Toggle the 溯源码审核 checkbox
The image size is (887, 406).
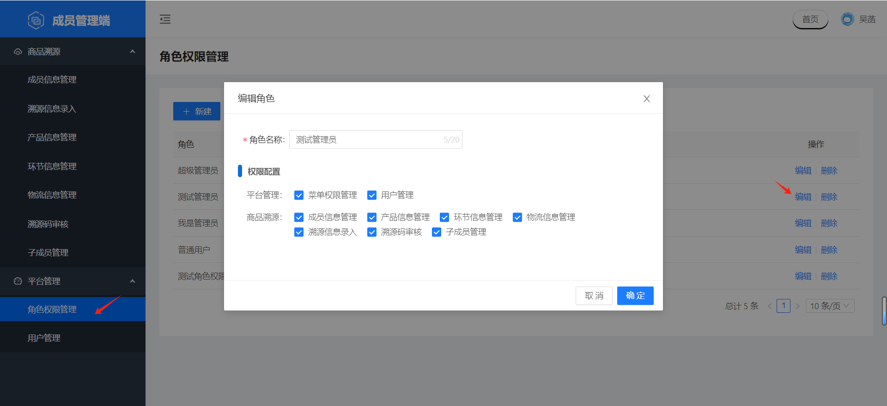pyautogui.click(x=372, y=232)
